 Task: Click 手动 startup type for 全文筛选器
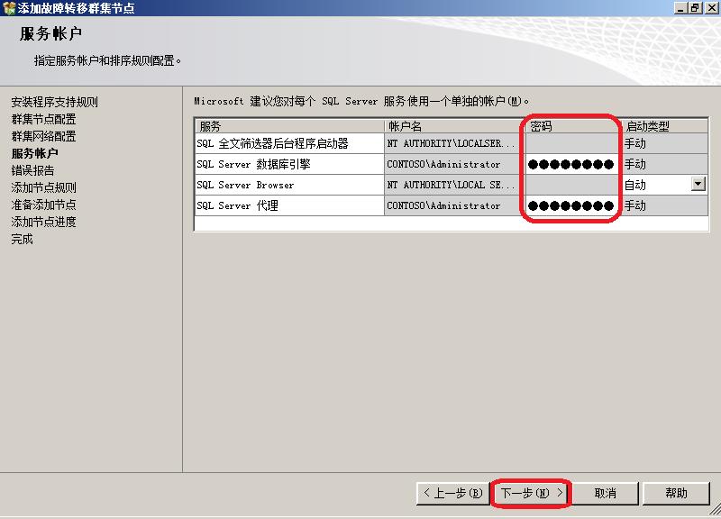pos(664,143)
